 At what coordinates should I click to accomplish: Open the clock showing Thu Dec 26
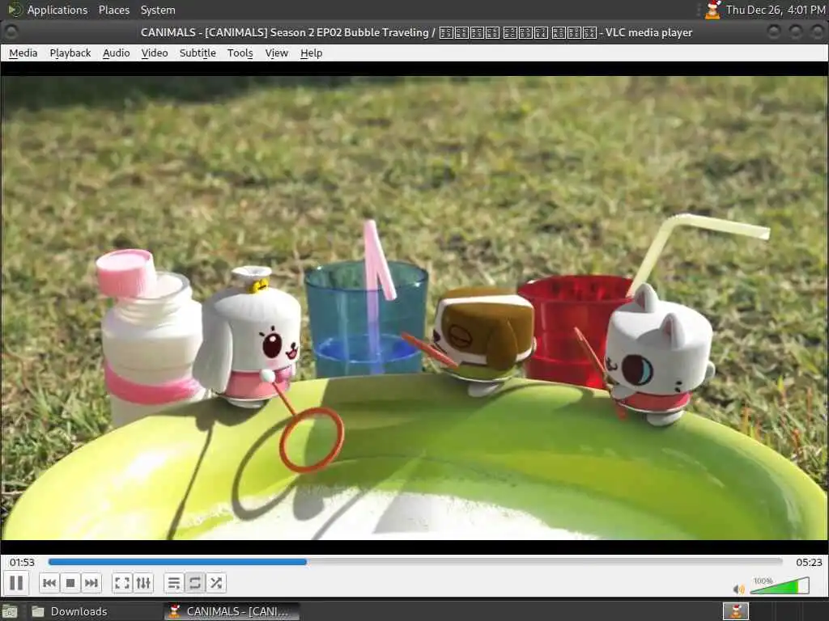775,10
